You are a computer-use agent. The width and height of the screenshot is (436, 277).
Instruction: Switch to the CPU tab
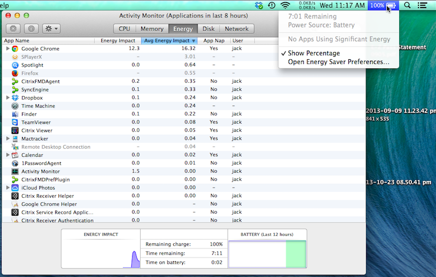124,29
